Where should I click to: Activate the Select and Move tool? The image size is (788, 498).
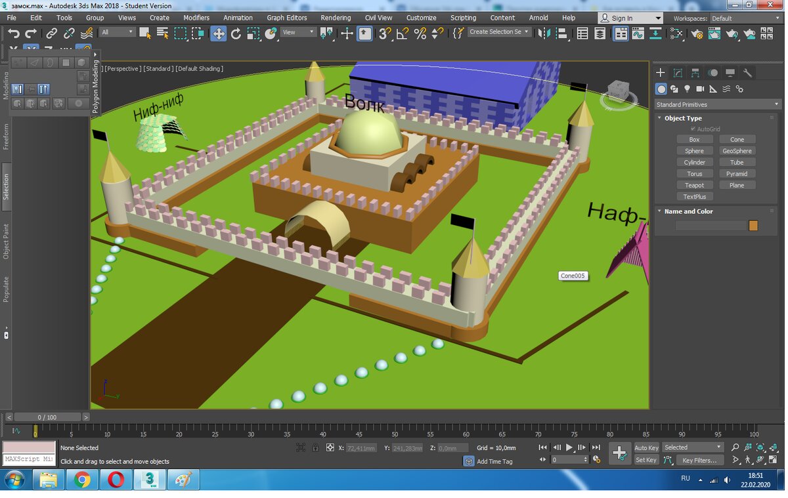click(218, 33)
